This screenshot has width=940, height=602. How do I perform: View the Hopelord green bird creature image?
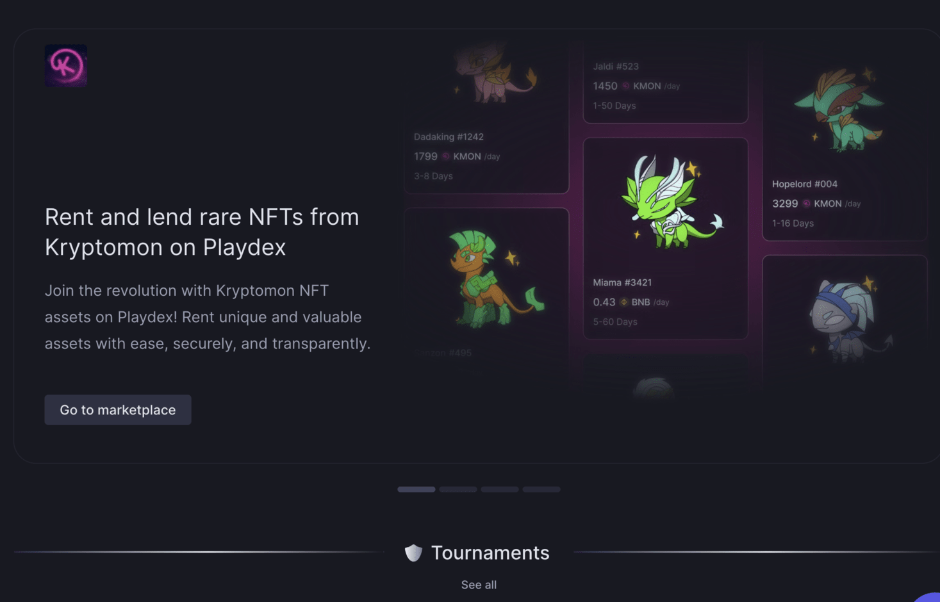839,110
